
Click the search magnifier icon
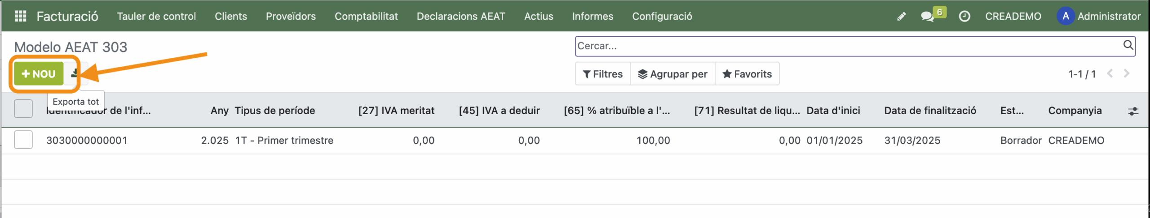(x=1128, y=45)
